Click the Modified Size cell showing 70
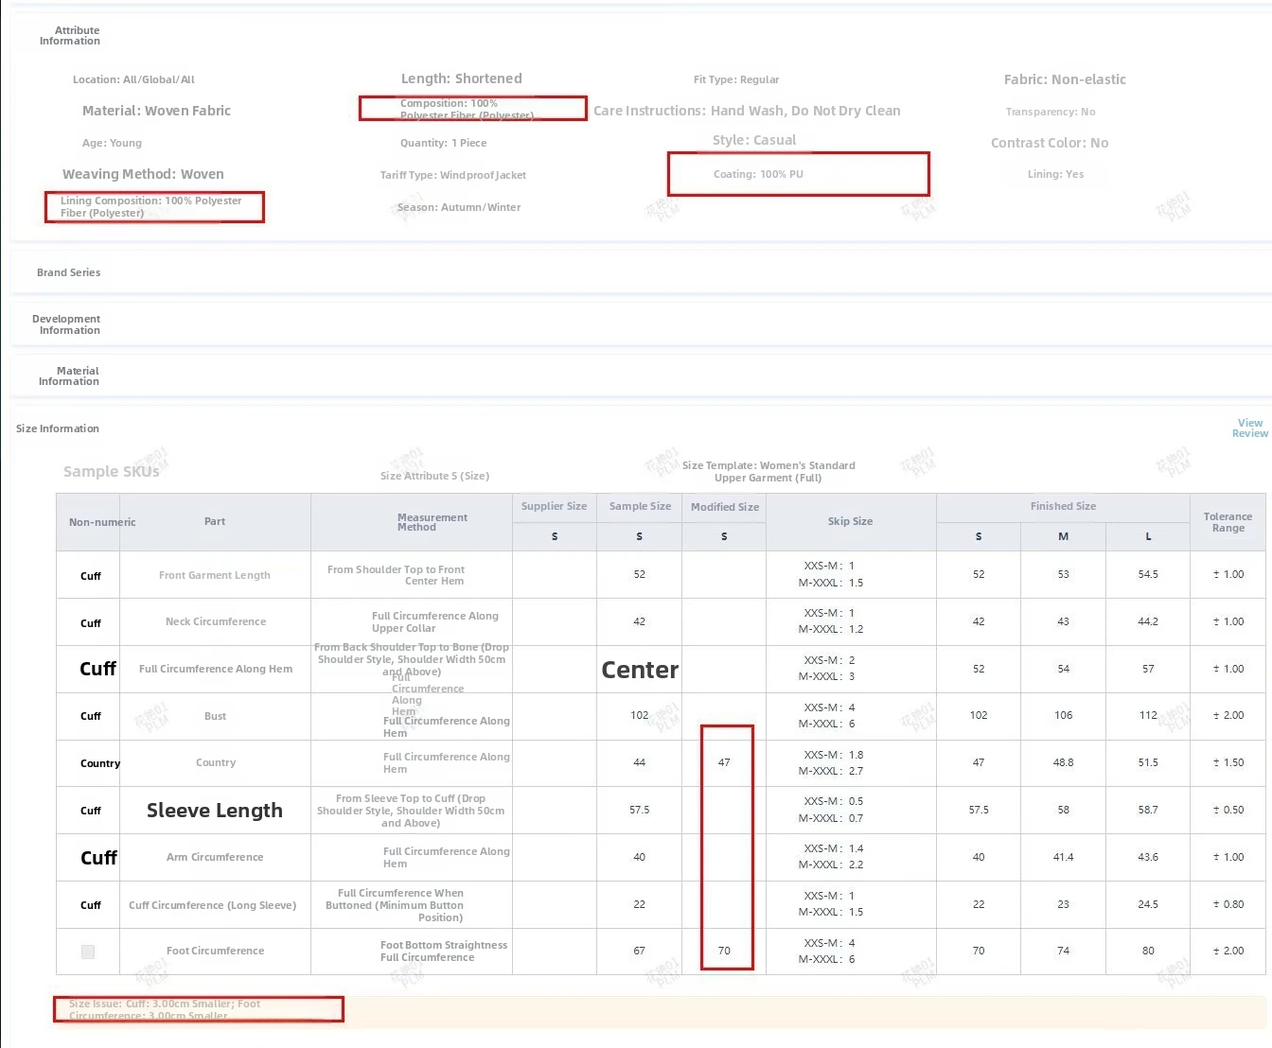 (724, 951)
